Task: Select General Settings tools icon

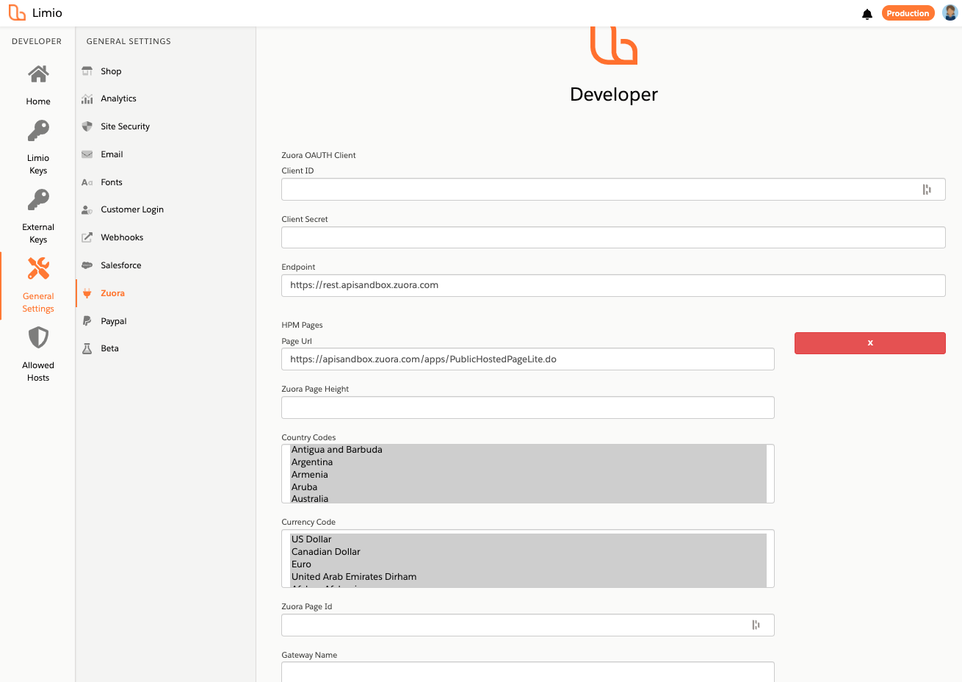Action: (38, 268)
